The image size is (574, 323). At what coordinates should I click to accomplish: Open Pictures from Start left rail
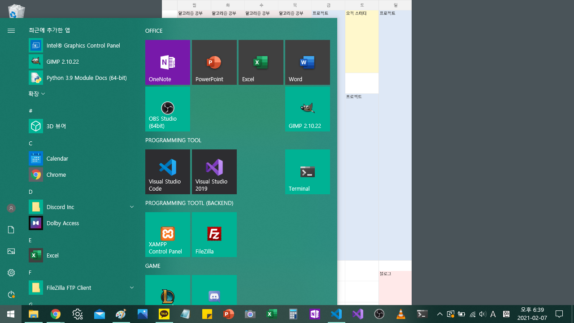[11, 251]
